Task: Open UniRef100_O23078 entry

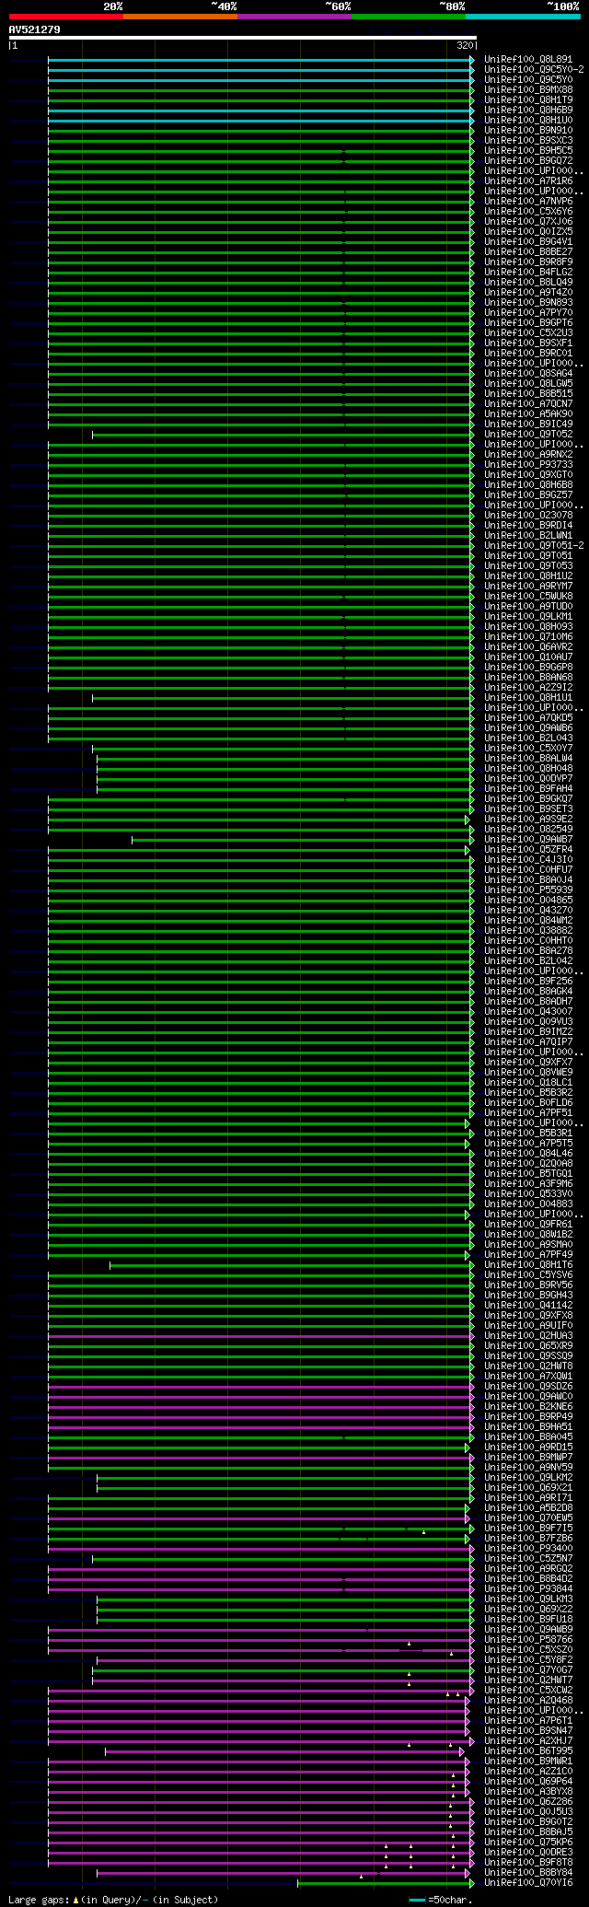Action: (x=528, y=516)
